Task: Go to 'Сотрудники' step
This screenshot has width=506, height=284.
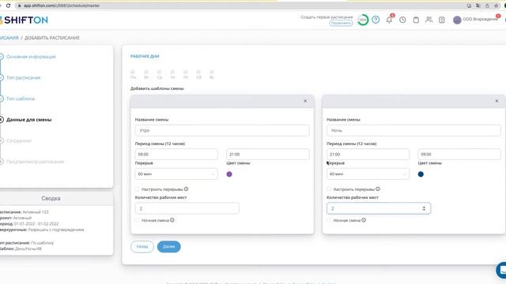Action: point(19,140)
